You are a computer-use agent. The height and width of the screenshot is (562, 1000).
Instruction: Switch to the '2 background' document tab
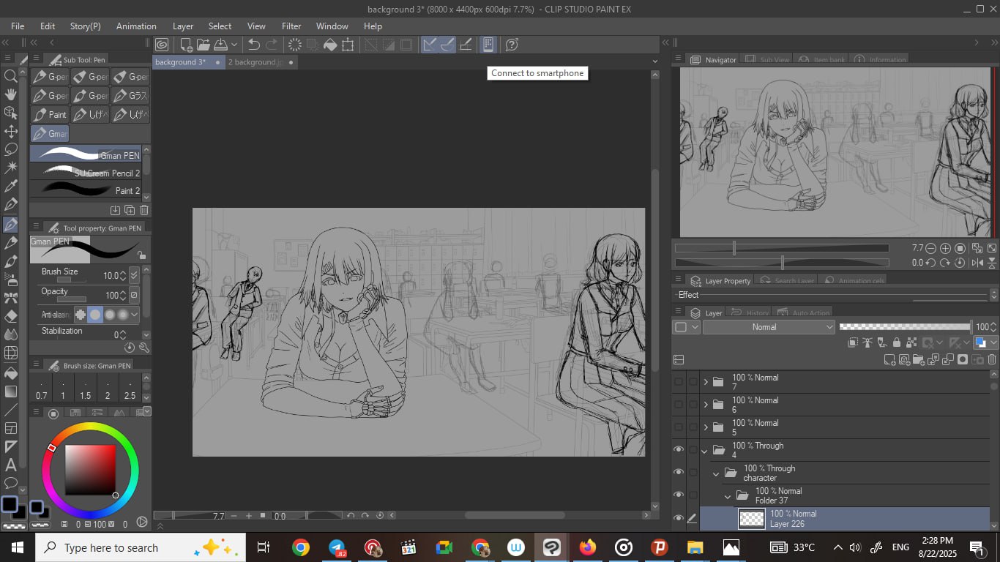pyautogui.click(x=255, y=62)
